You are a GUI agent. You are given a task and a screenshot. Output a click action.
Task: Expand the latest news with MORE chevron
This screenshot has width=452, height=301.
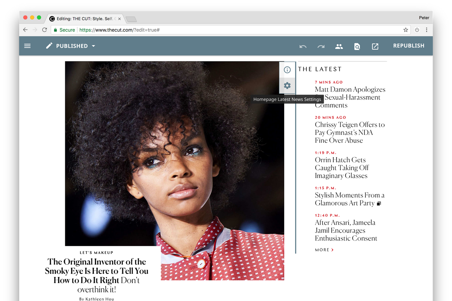[324, 250]
